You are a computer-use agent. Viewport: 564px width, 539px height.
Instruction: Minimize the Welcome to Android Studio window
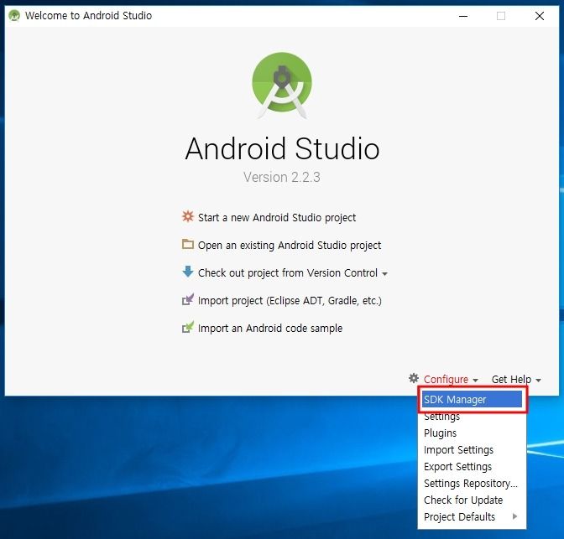[x=463, y=16]
